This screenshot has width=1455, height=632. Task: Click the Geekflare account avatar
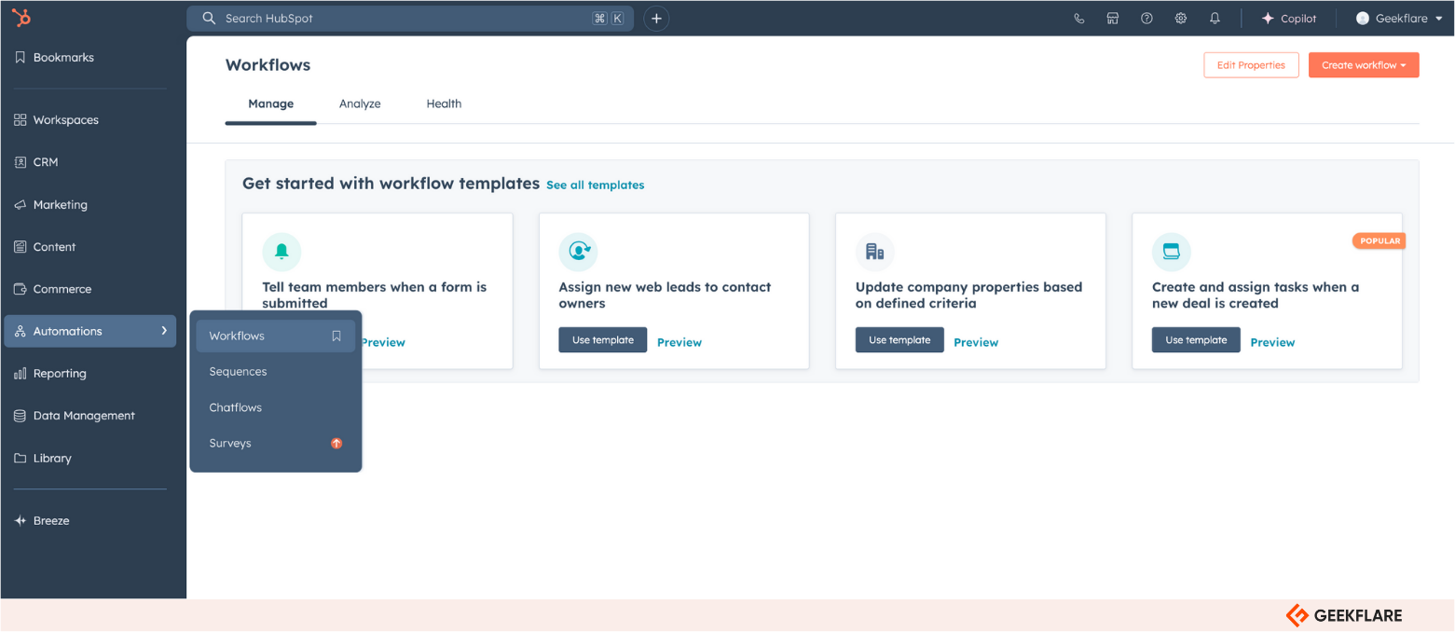coord(1363,19)
